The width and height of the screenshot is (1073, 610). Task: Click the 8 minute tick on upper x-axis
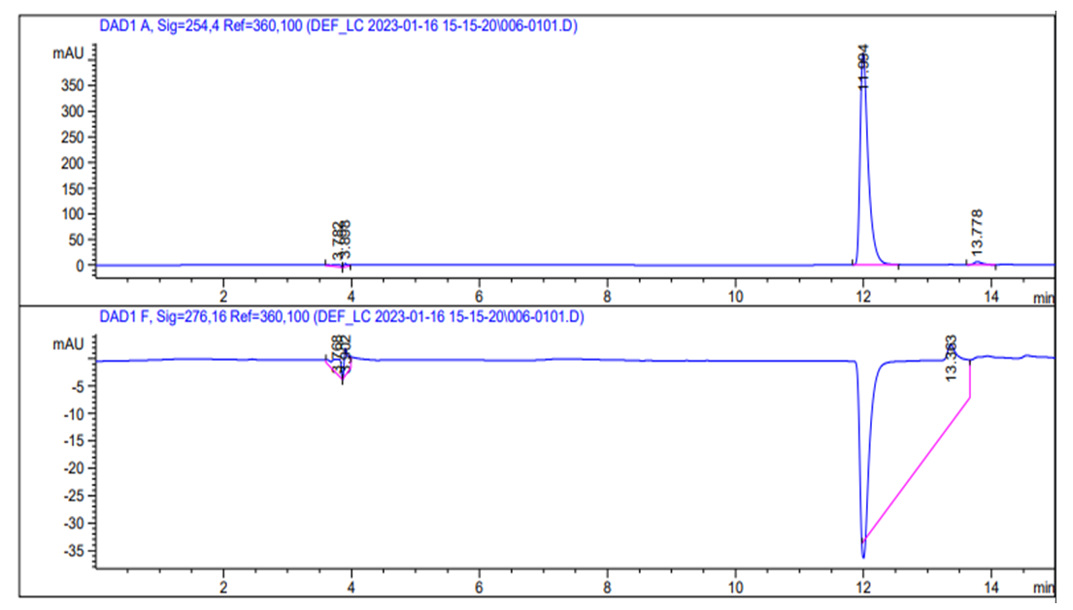click(607, 296)
